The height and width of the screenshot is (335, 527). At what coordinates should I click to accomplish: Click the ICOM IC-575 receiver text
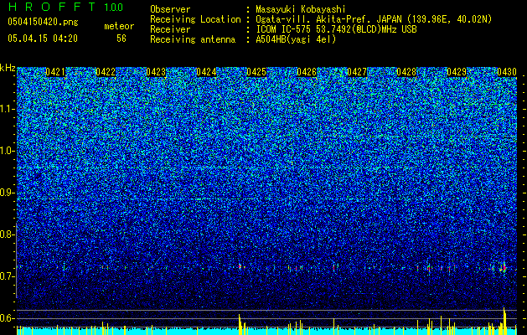click(336, 29)
